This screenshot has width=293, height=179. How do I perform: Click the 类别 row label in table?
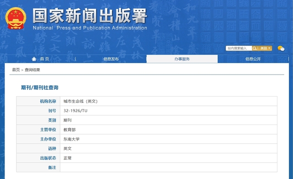click(x=52, y=120)
